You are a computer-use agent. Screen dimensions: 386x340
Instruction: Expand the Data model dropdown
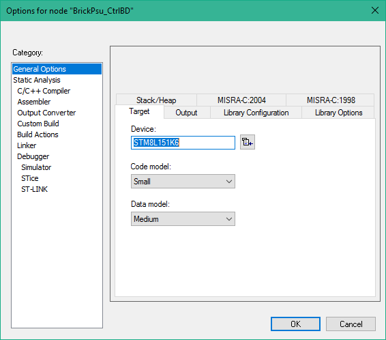pyautogui.click(x=183, y=218)
